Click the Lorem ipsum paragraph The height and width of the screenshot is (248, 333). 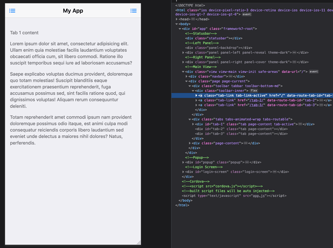point(71,53)
